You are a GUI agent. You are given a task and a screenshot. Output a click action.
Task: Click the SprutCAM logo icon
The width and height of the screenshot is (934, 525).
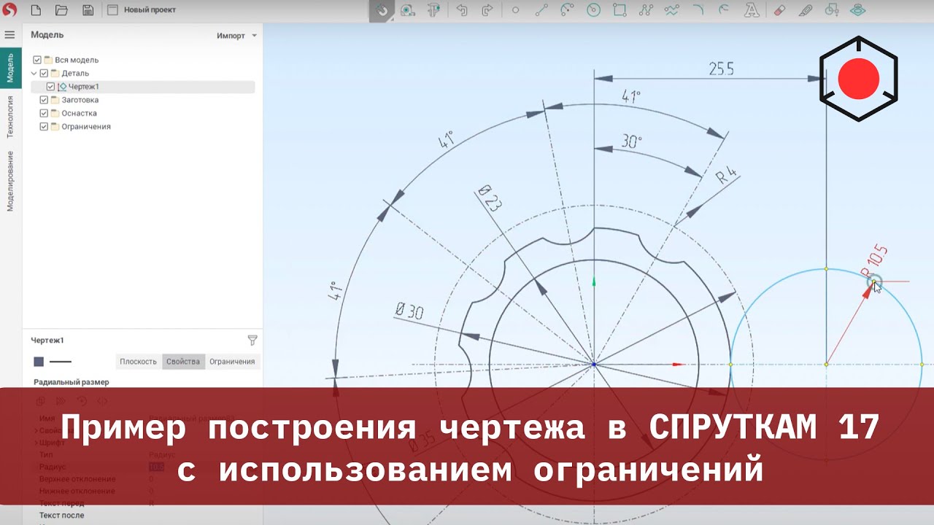click(x=10, y=10)
